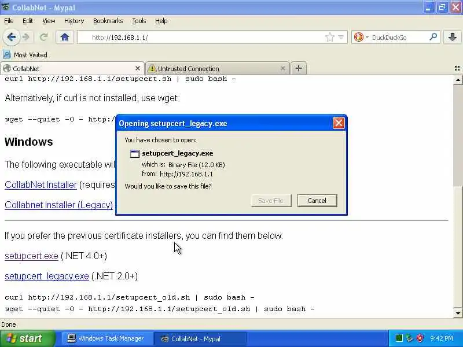Click Save File in the download dialog
The height and width of the screenshot is (347, 463).
tap(271, 201)
